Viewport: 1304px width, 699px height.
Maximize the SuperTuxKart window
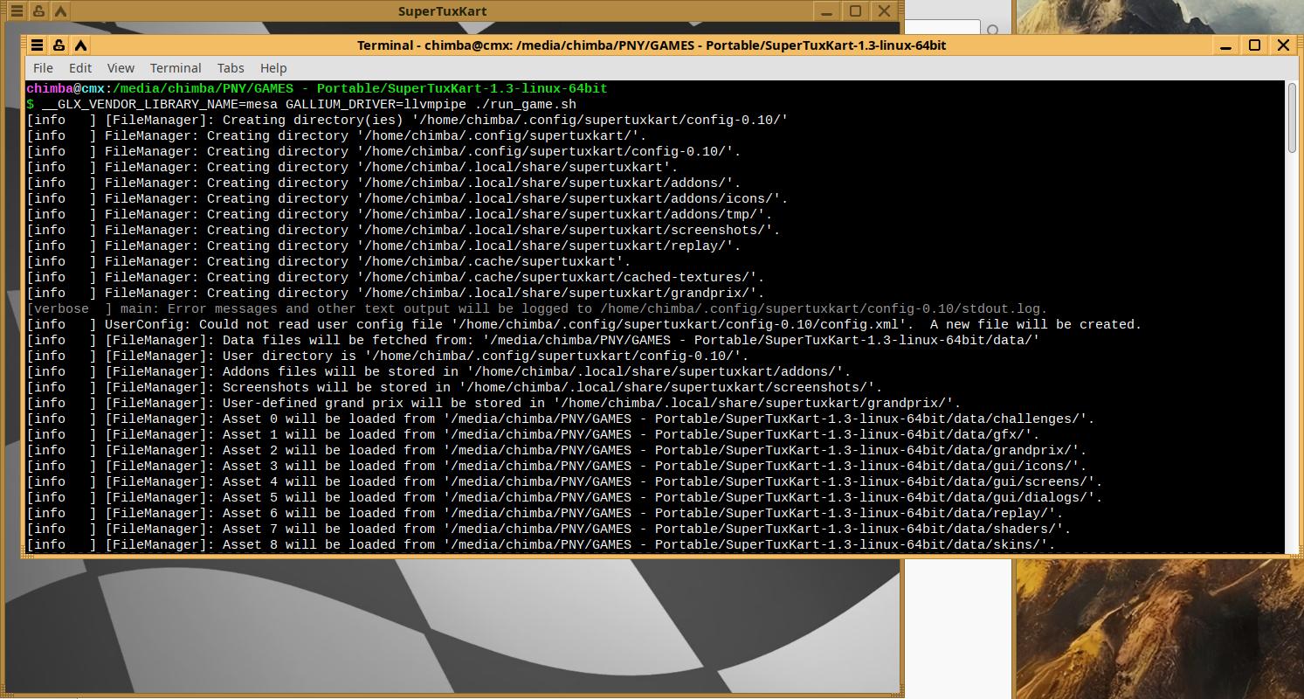pos(855,11)
